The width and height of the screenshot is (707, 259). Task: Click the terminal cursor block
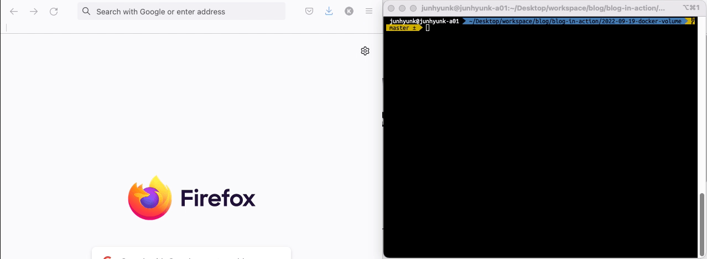click(x=428, y=28)
